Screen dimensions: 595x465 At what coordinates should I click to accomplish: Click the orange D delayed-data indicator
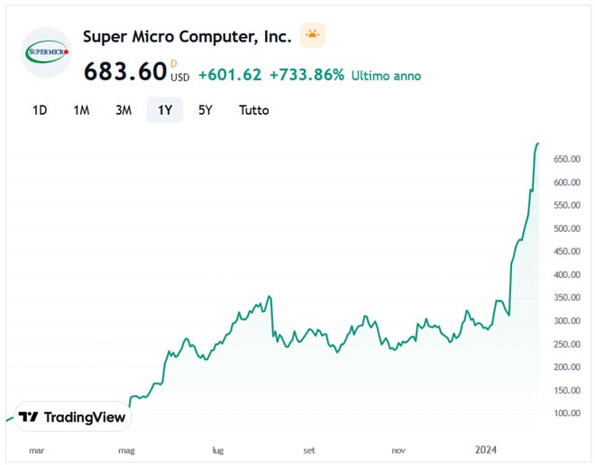[174, 62]
